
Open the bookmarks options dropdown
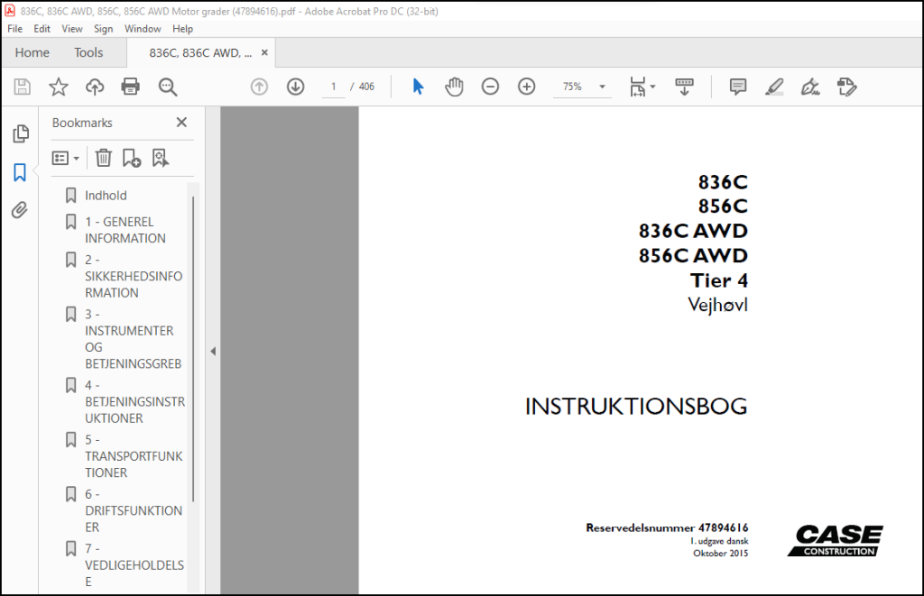click(x=65, y=158)
